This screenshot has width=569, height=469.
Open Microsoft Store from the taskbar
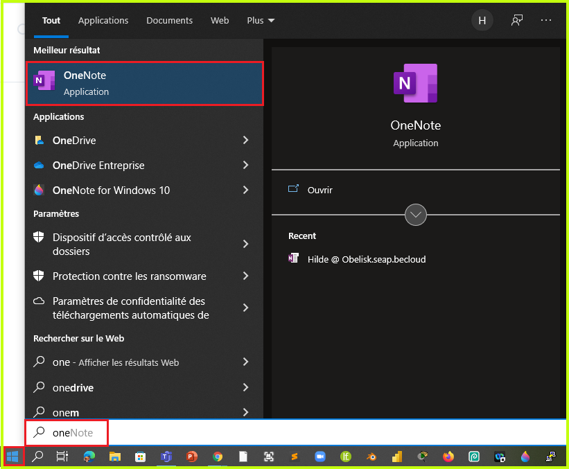click(140, 457)
